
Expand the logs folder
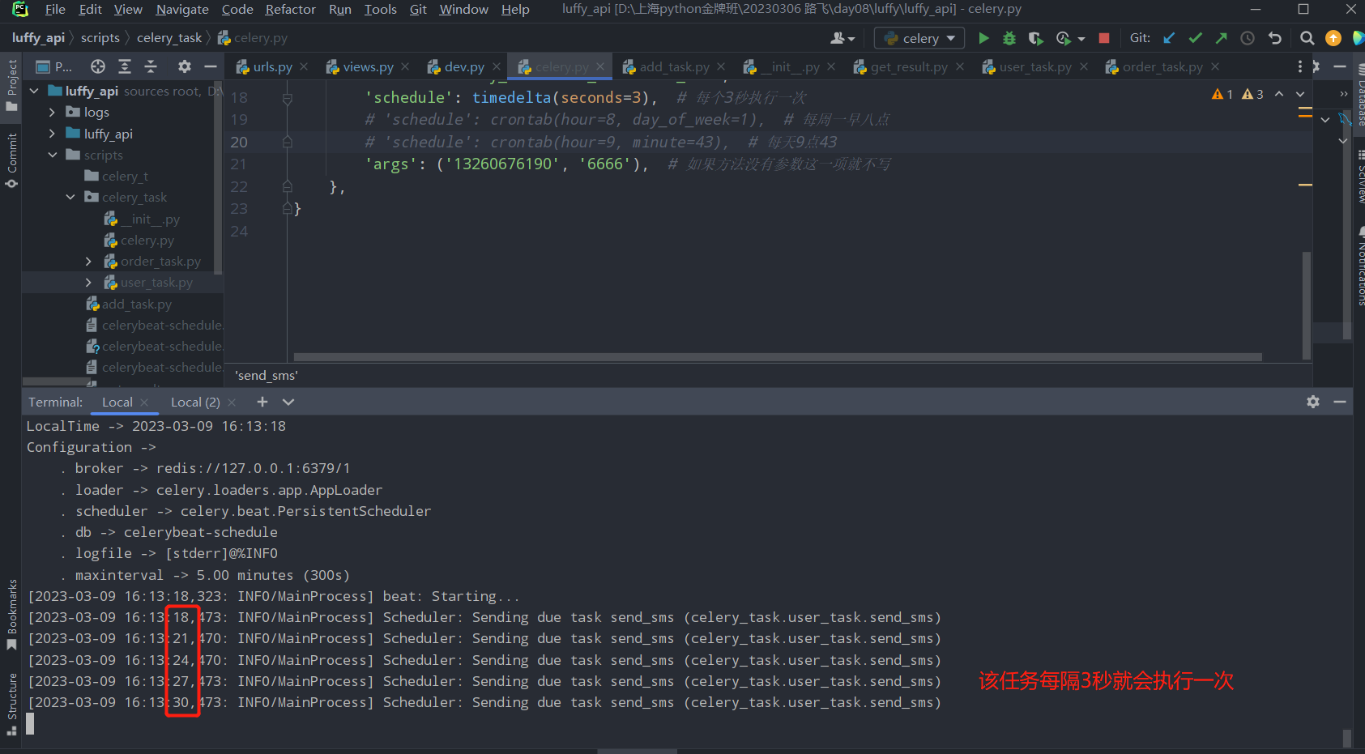(52, 112)
